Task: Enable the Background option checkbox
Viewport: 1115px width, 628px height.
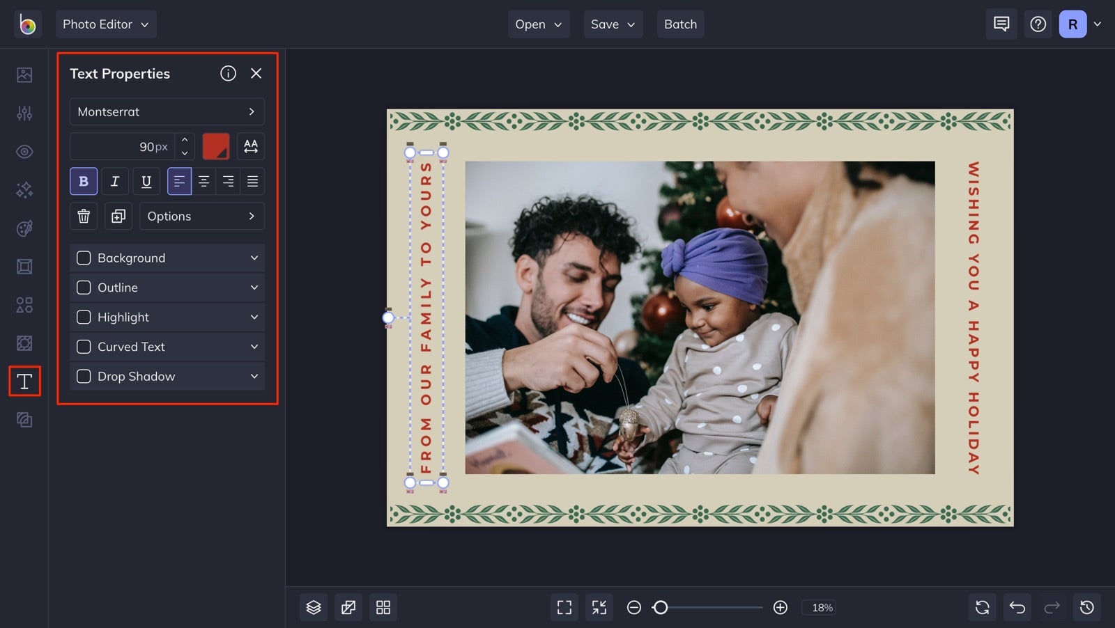Action: coord(84,258)
